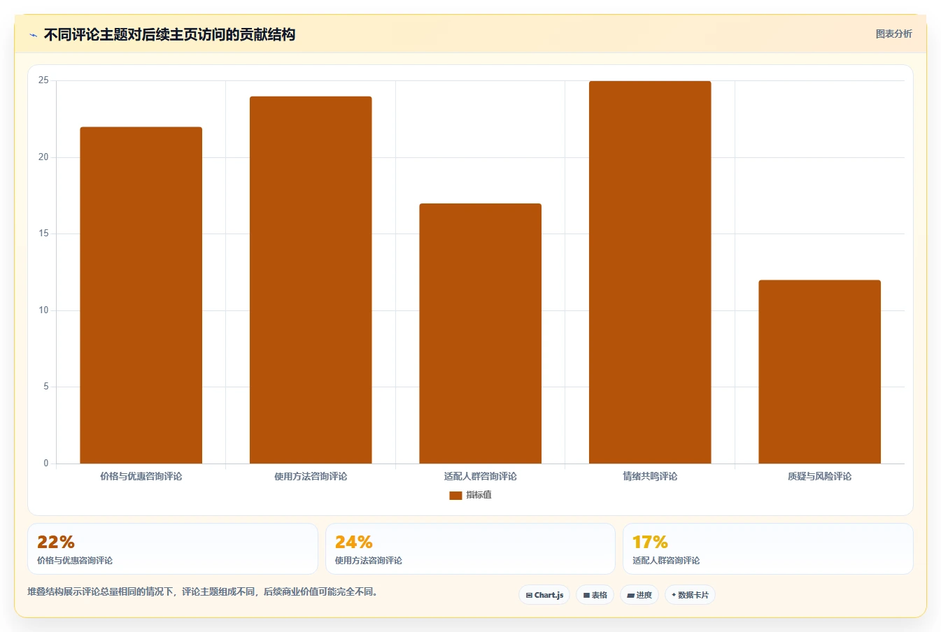Click the 图表分析 label in header

pyautogui.click(x=893, y=34)
